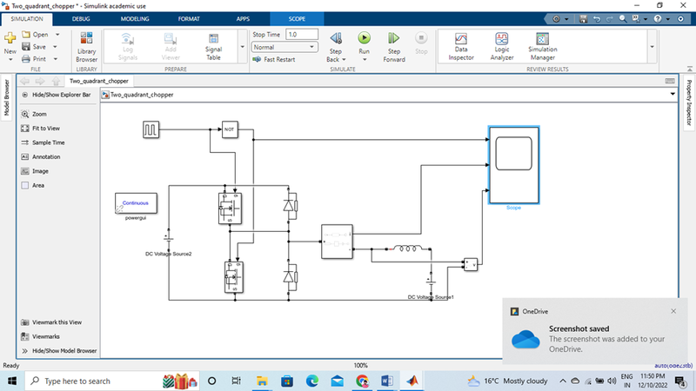Select the powergui Continuous block
The height and width of the screenshot is (391, 696).
[136, 203]
